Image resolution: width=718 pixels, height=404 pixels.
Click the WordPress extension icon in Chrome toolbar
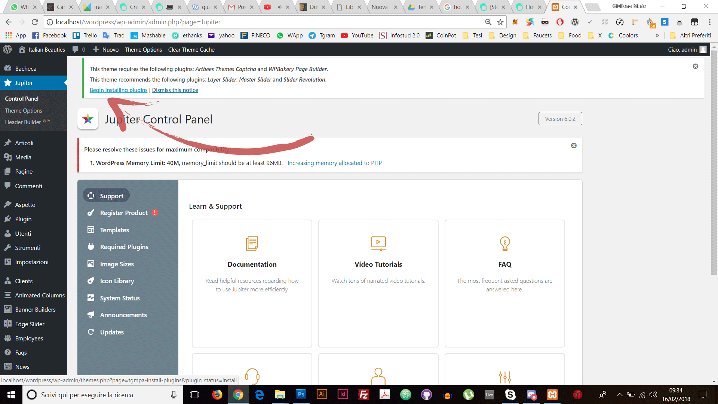pos(575,22)
